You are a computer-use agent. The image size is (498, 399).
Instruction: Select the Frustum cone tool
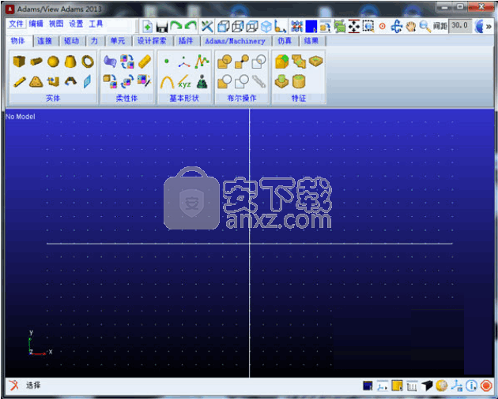(x=70, y=62)
